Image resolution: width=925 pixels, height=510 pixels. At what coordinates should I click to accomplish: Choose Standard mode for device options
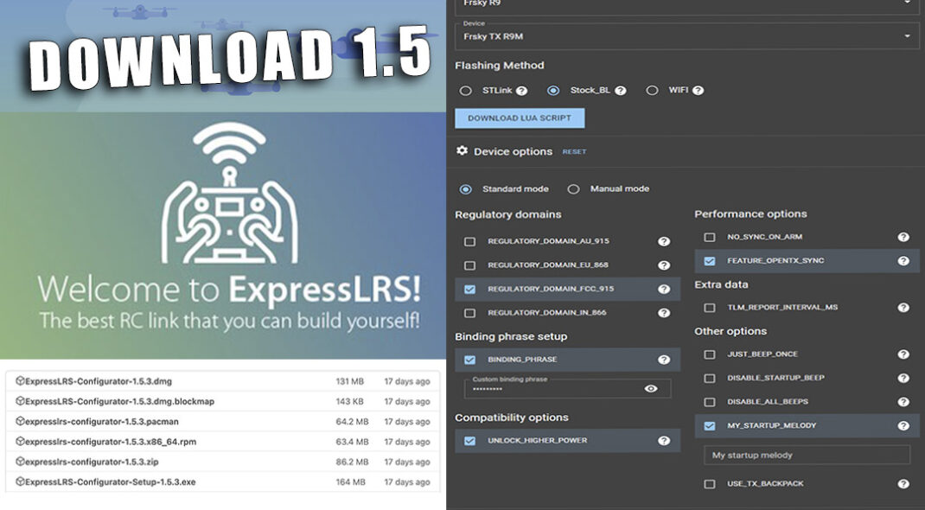465,189
